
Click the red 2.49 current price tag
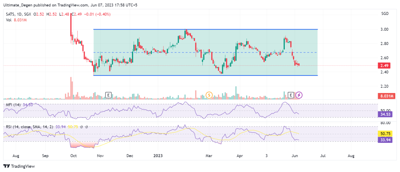click(x=385, y=66)
